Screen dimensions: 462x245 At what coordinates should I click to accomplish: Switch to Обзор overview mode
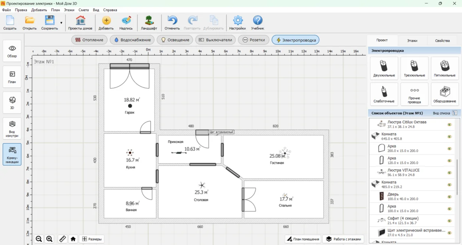point(12,51)
